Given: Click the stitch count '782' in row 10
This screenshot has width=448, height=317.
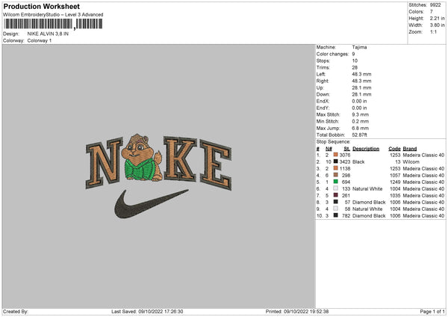Looking at the screenshot, I should (346, 216).
